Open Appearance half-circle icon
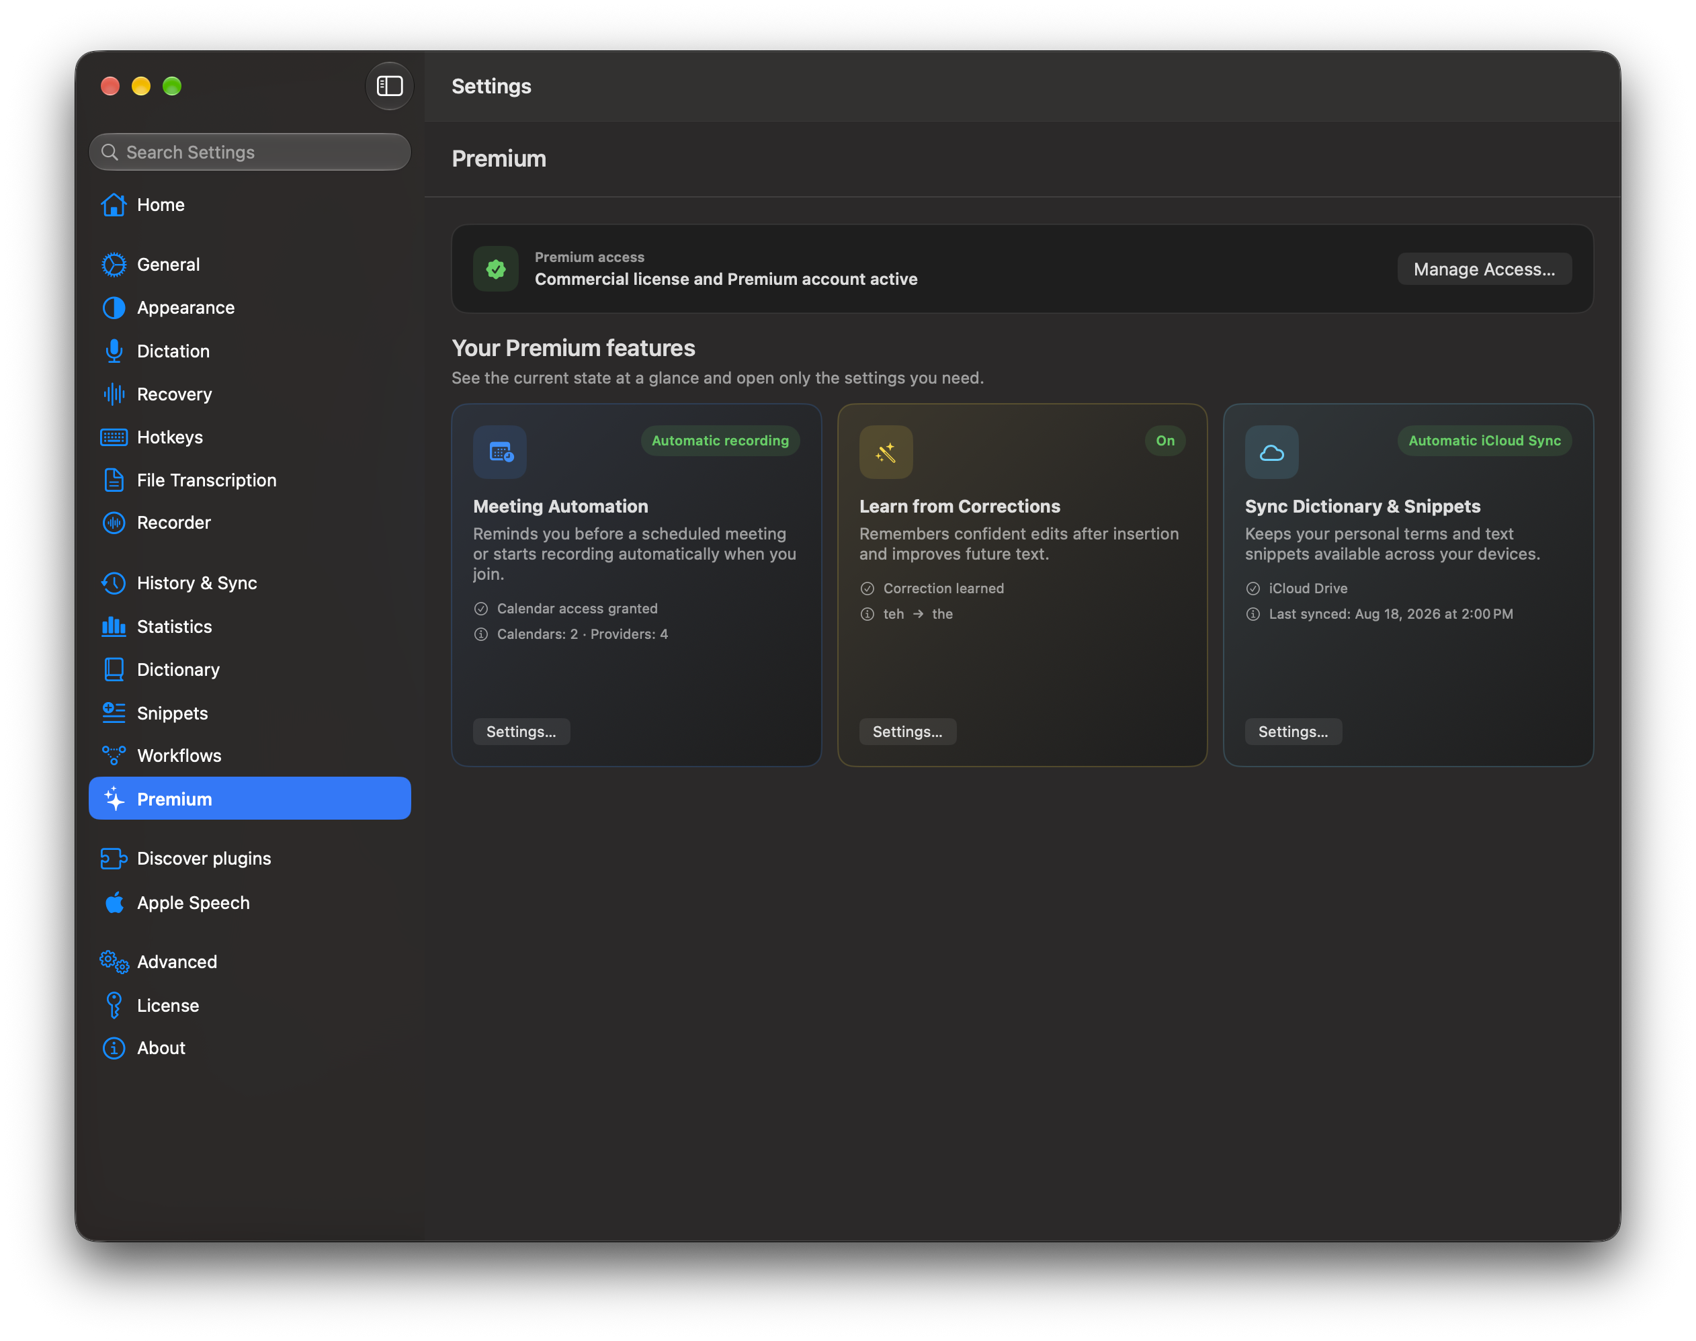1696x1341 pixels. pyautogui.click(x=114, y=308)
